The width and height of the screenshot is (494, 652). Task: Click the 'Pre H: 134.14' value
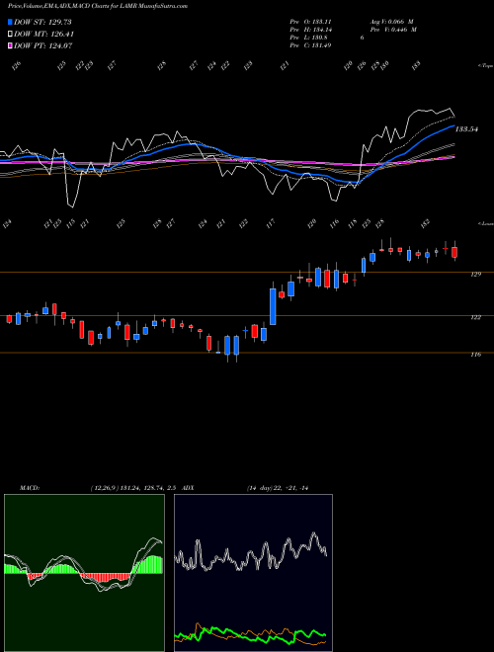[x=310, y=30]
